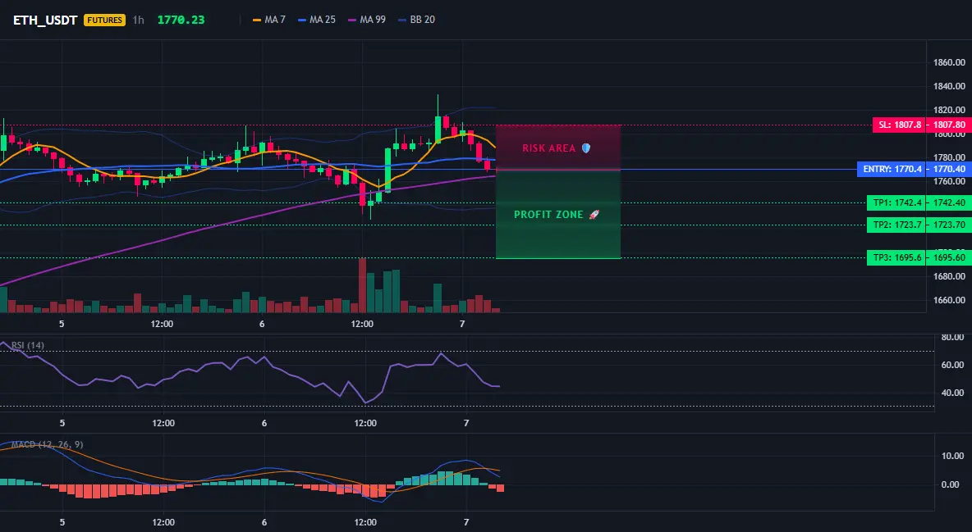Click the RISK AREA text in the red zone
Viewport: 972px width, 532px height.
coord(548,148)
